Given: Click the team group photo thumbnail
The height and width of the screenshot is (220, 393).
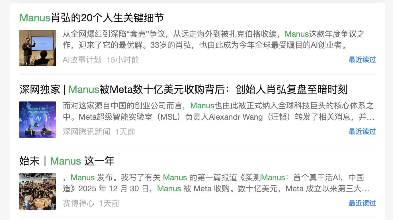Looking at the screenshot, I should pyautogui.click(x=38, y=192).
